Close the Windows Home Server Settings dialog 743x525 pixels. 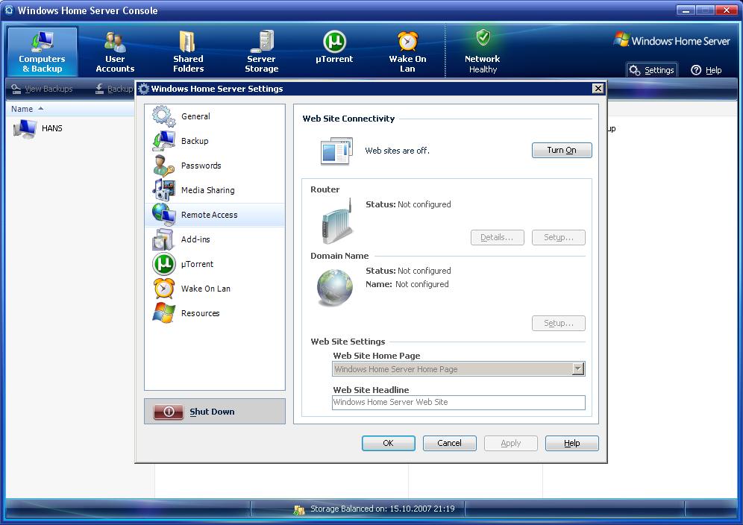(x=598, y=88)
